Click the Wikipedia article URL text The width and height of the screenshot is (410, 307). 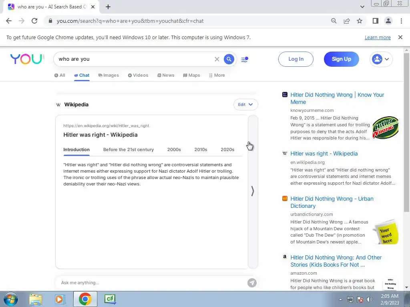(x=106, y=126)
